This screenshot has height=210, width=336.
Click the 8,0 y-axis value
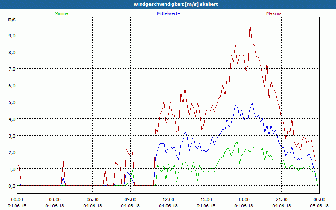(x=12, y=52)
